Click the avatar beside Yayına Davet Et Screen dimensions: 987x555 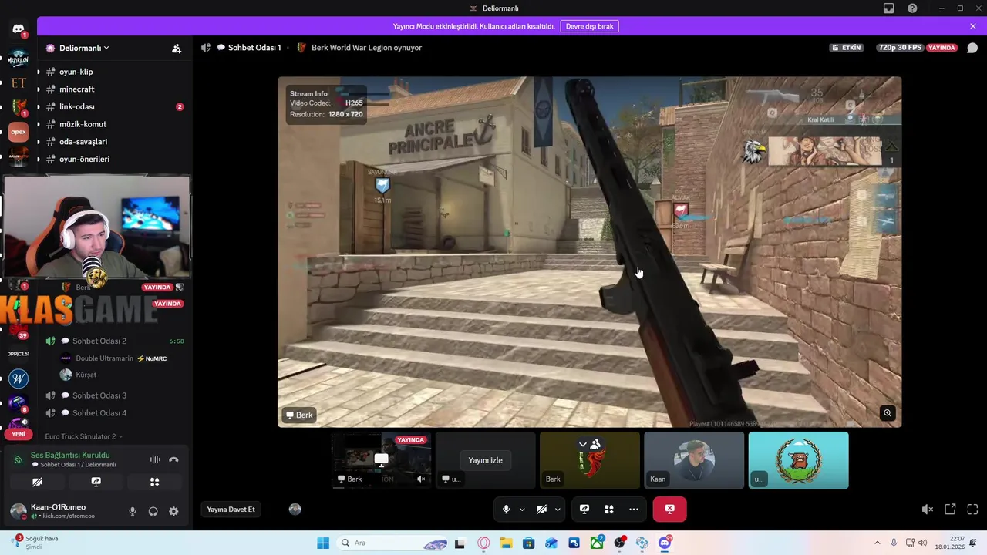click(295, 509)
